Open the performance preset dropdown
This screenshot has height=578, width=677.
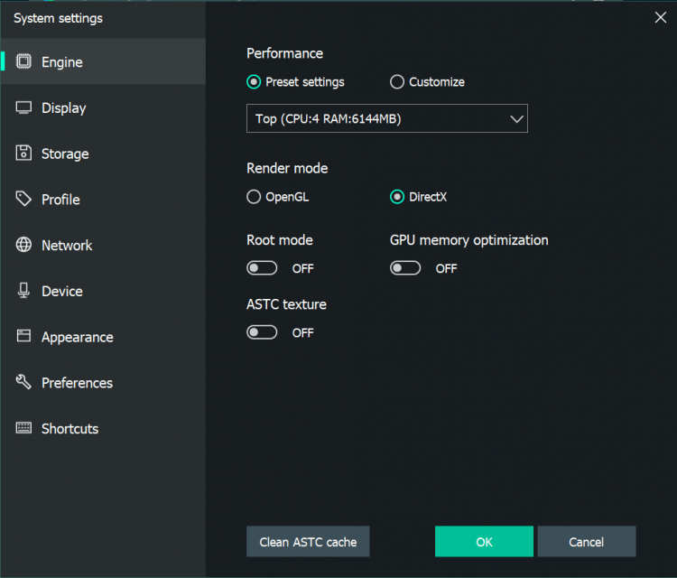pyautogui.click(x=386, y=118)
